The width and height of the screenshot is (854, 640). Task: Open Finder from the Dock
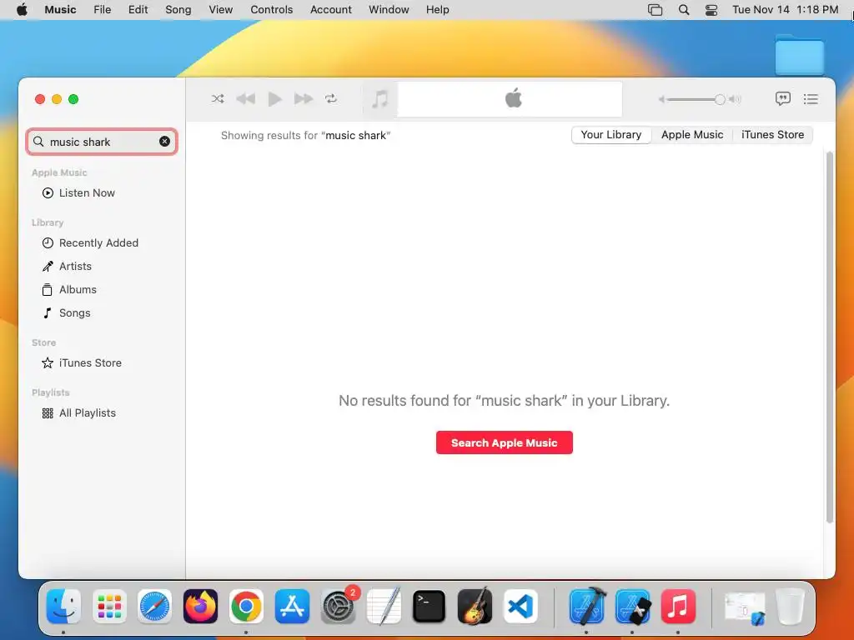pos(63,607)
